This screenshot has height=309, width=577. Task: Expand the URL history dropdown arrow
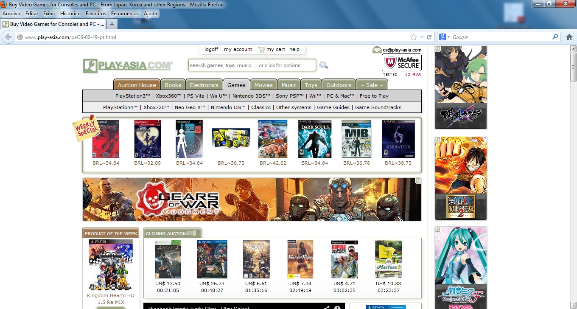coord(422,37)
